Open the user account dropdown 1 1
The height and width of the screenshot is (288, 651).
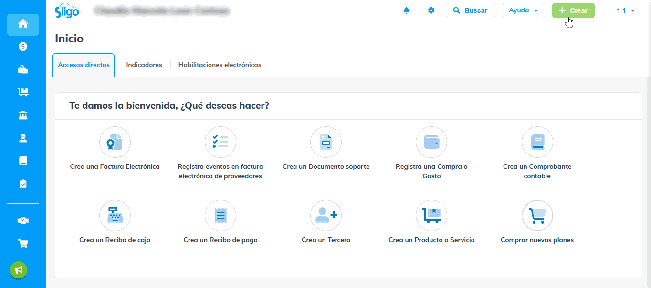pyautogui.click(x=625, y=10)
